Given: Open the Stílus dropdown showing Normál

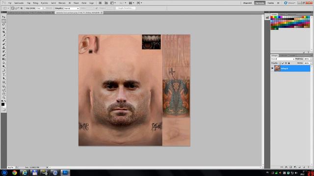Looking at the screenshot, I should [x=71, y=8].
